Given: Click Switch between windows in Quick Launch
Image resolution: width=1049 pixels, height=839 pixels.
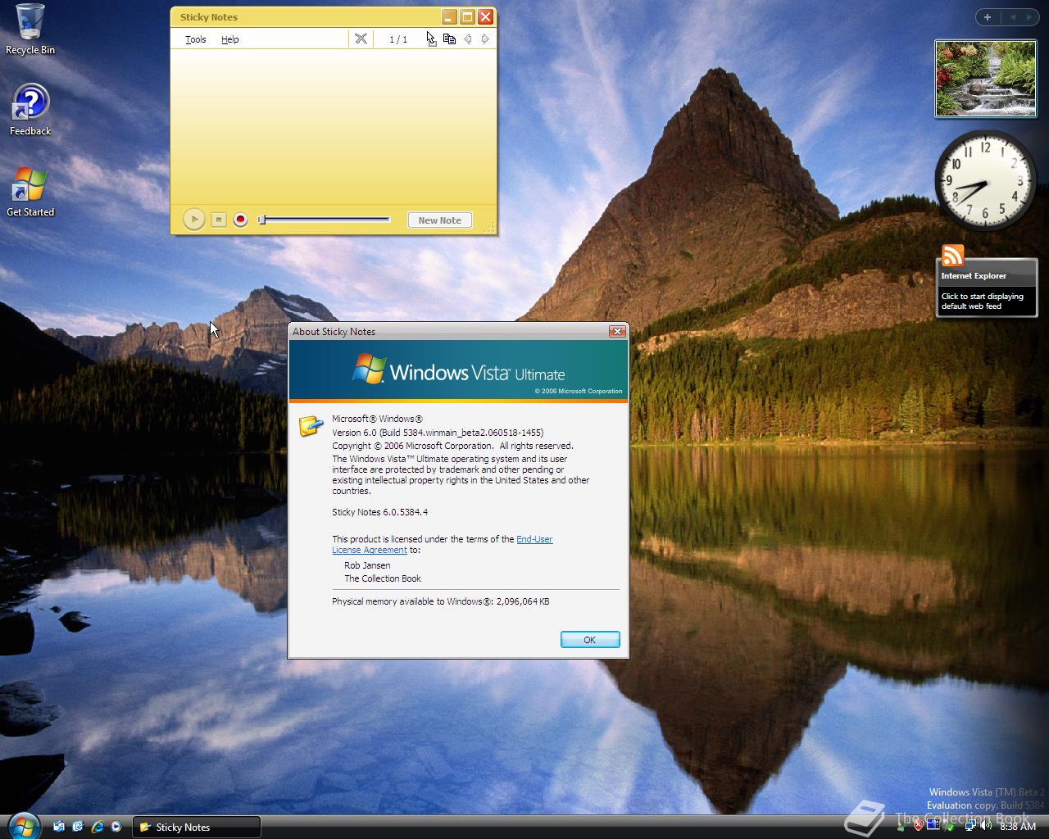Looking at the screenshot, I should pyautogui.click(x=78, y=827).
